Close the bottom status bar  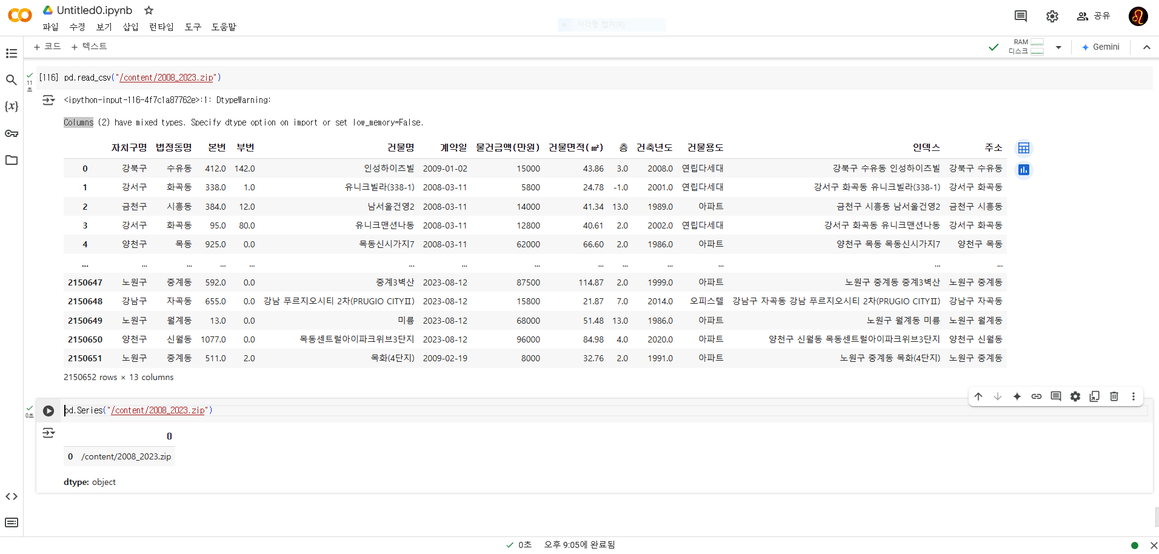[x=1154, y=546]
